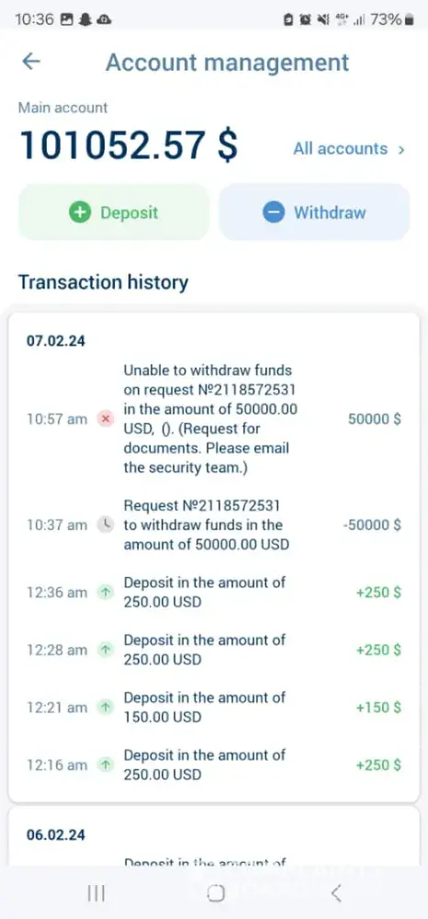This screenshot has width=428, height=919.
Task: Tap the 101052.57 $ main balance
Action: tap(129, 145)
